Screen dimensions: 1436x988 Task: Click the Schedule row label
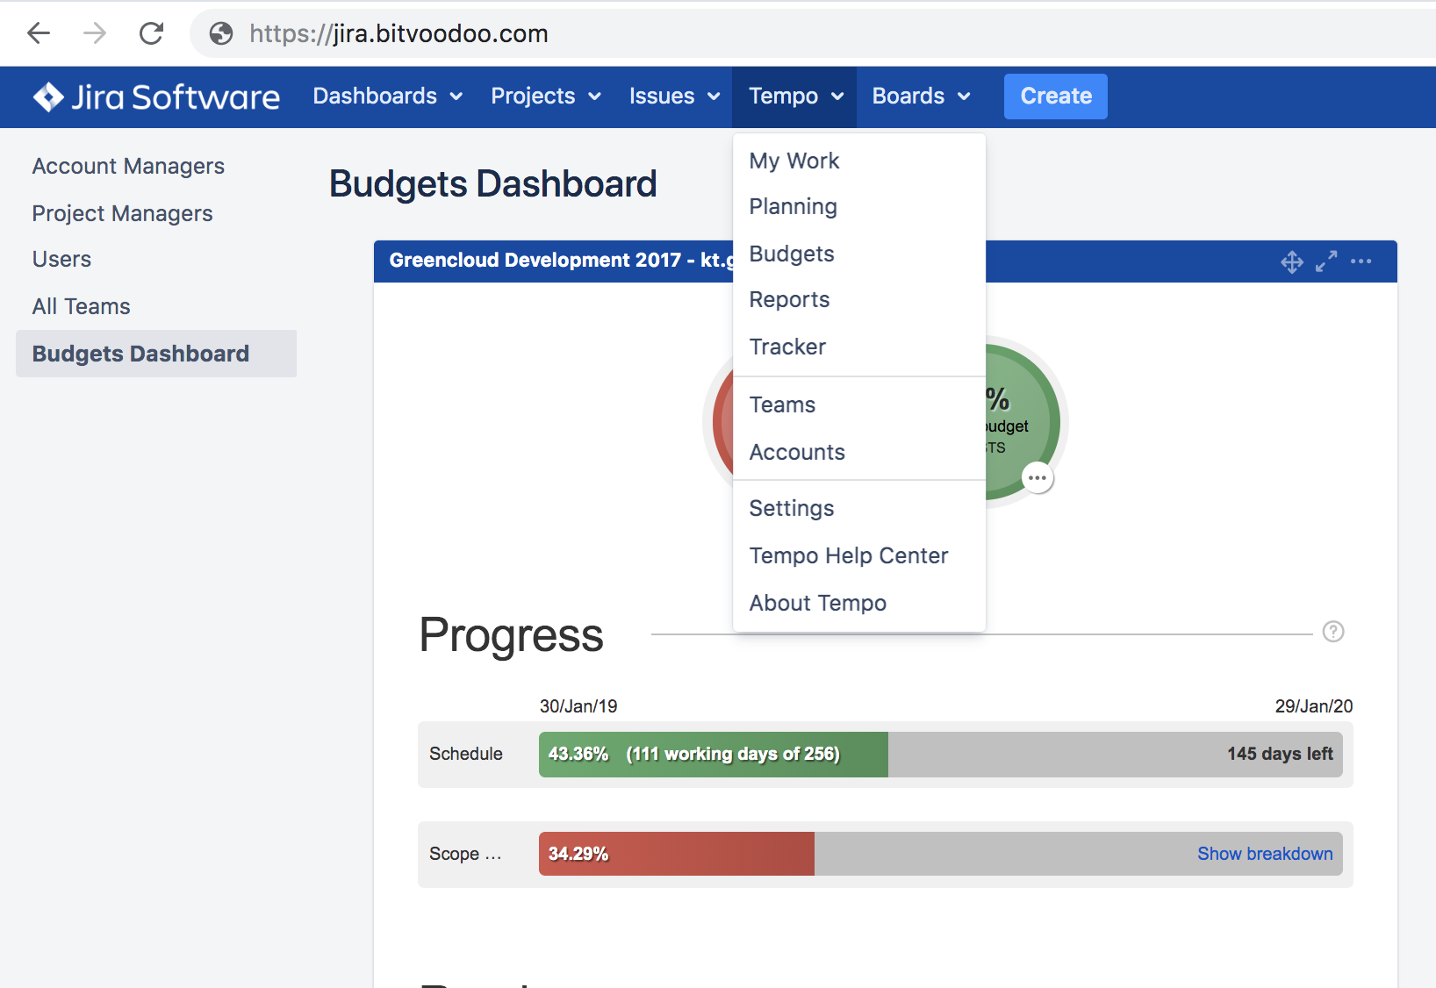[466, 754]
